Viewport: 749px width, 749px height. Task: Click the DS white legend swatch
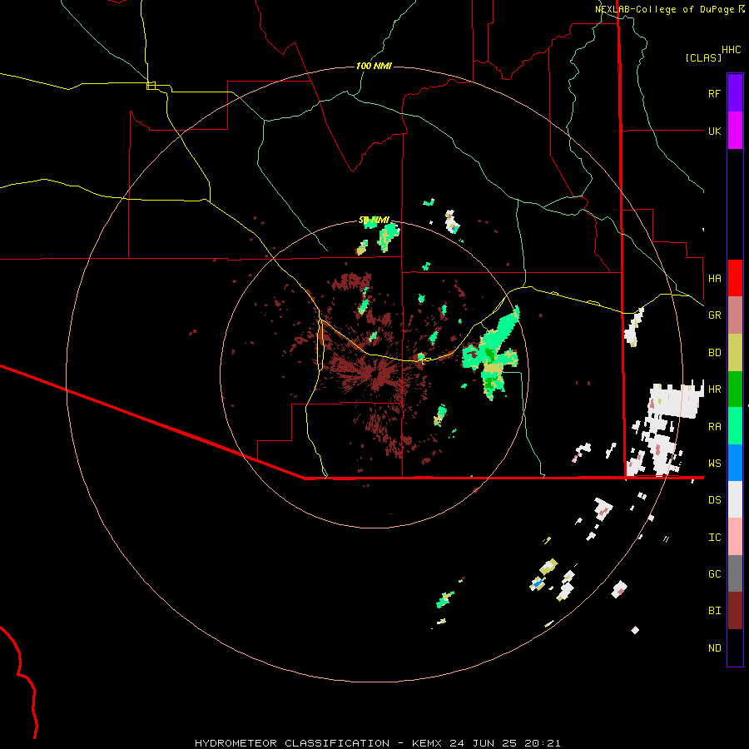pyautogui.click(x=735, y=499)
